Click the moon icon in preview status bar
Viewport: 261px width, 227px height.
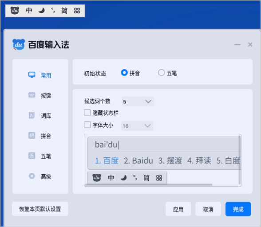(x=123, y=178)
